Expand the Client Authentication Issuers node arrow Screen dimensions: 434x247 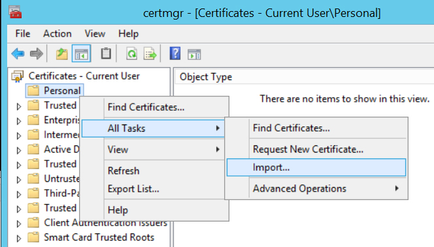click(18, 224)
